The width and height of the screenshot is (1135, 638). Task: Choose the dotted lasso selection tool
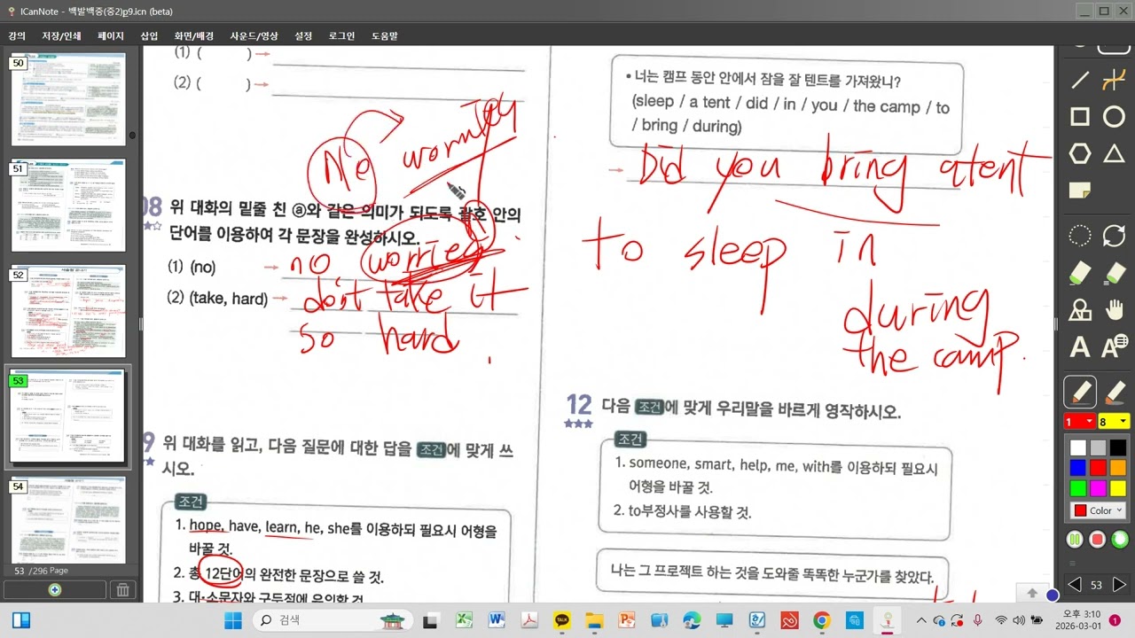(1080, 236)
